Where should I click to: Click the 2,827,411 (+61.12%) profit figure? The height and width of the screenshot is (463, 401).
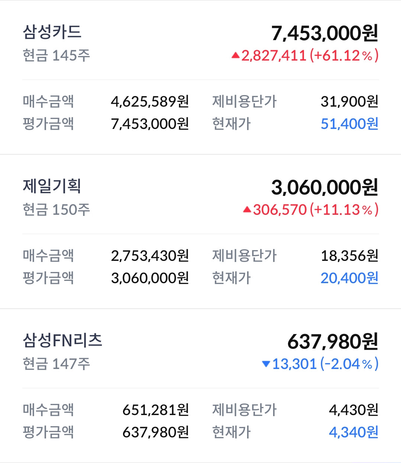tap(310, 56)
